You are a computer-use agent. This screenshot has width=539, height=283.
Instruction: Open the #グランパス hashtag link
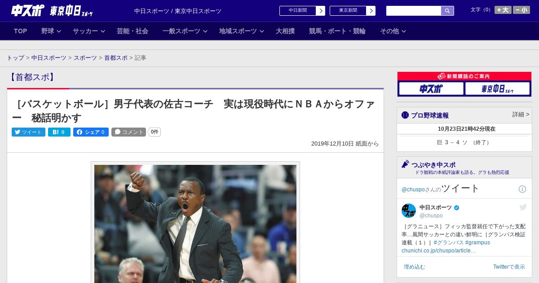tap(449, 243)
